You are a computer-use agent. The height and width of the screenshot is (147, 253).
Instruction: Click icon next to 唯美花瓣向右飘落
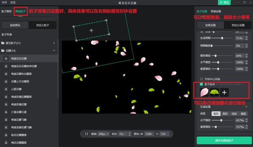(6, 74)
